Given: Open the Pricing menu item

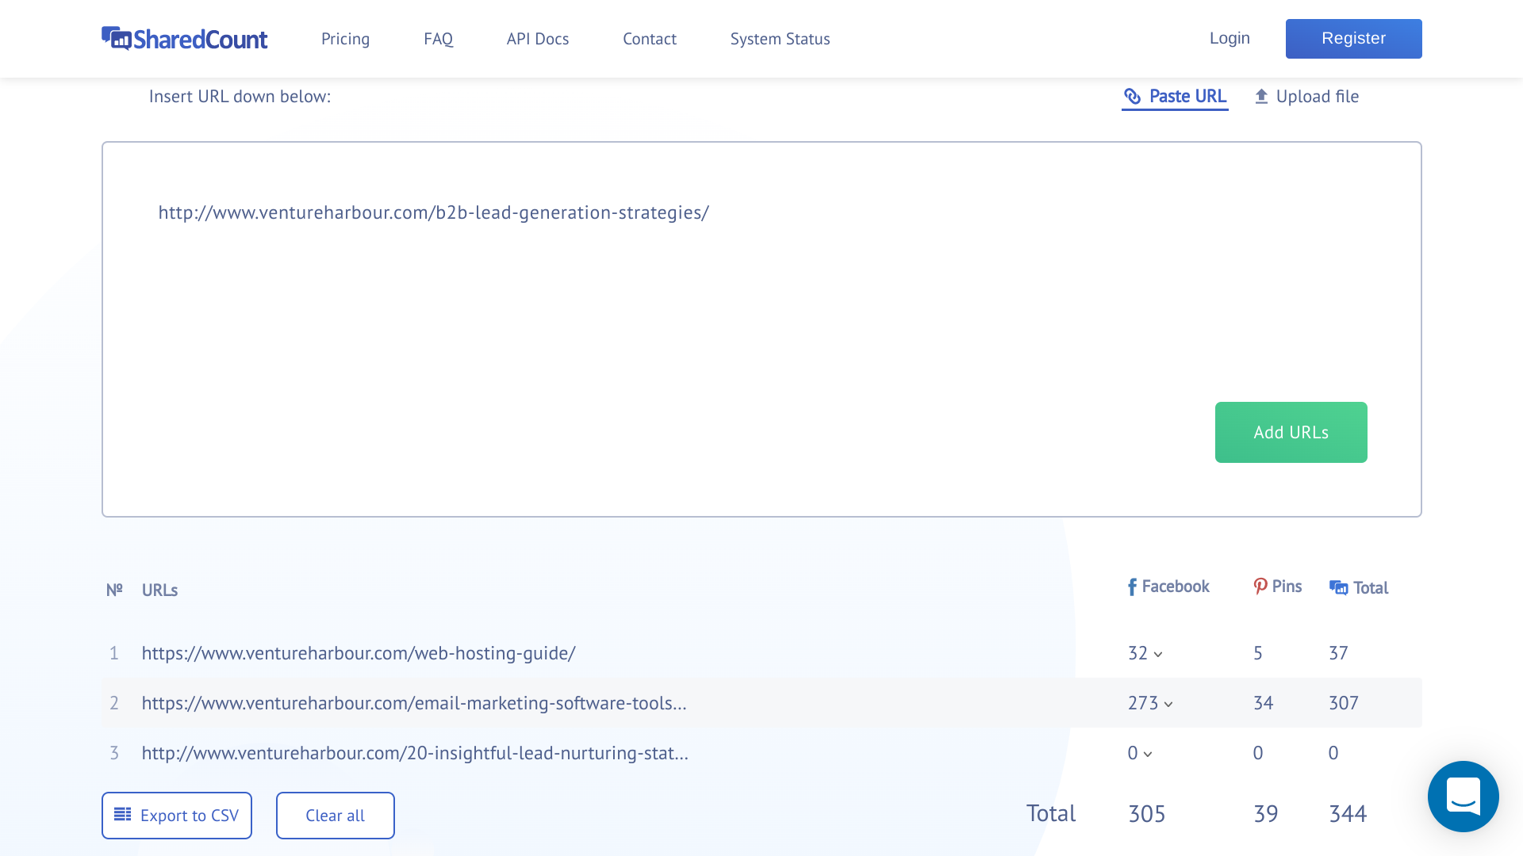Looking at the screenshot, I should tap(345, 39).
